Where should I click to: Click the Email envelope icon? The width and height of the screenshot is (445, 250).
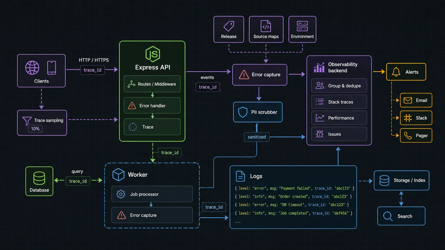tap(408, 100)
